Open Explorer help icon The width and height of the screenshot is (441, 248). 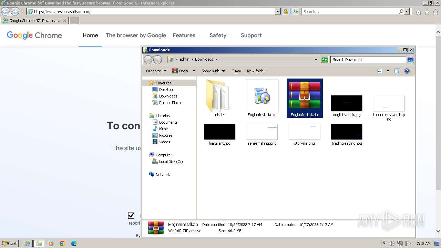(x=407, y=71)
